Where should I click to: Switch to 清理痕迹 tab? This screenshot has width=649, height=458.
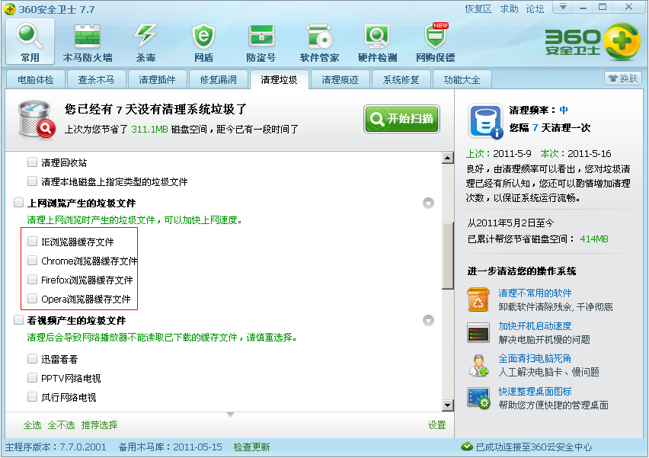click(340, 79)
